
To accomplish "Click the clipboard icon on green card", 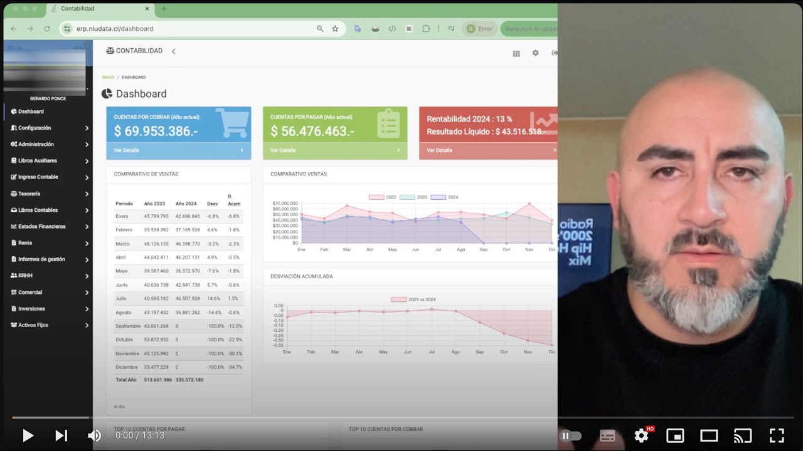I will click(x=388, y=123).
